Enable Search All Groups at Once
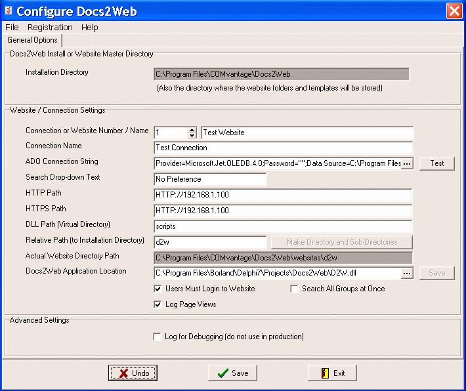The image size is (466, 391). (294, 289)
